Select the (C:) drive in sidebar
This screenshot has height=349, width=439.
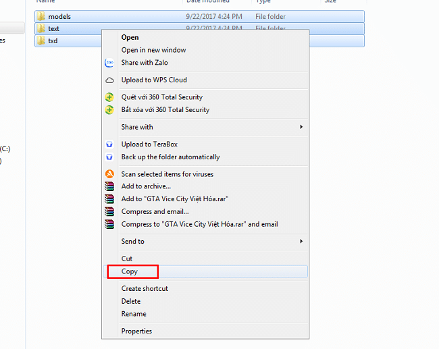5,149
